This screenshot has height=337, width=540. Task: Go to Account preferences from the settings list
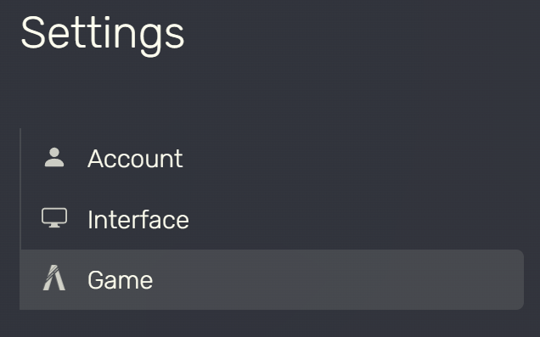pos(272,159)
